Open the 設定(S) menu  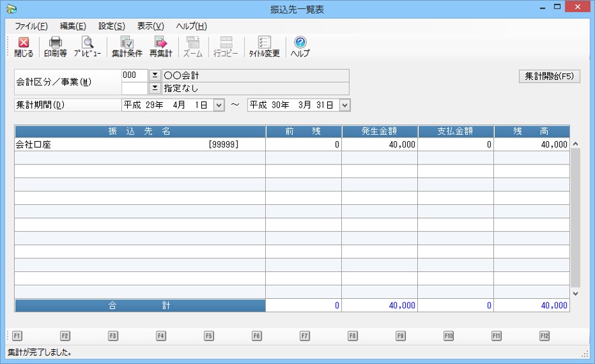(x=112, y=26)
